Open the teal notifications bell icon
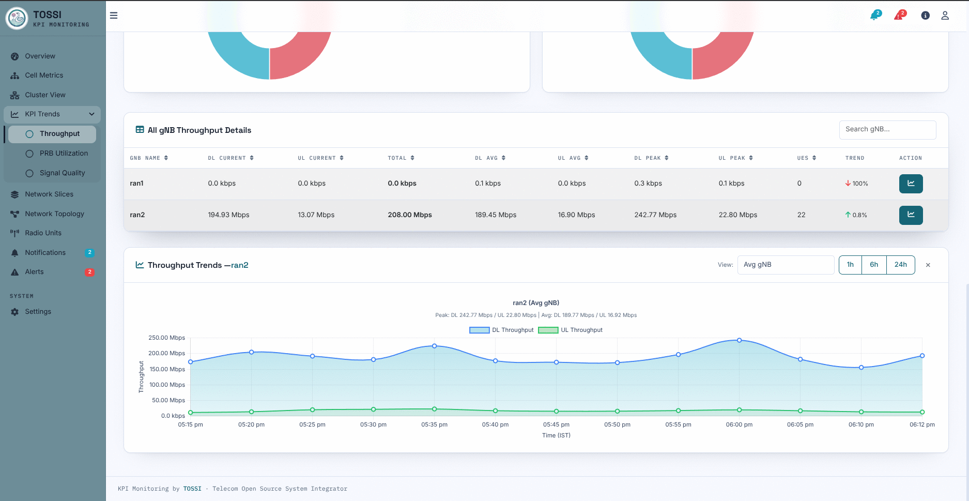 pos(875,15)
